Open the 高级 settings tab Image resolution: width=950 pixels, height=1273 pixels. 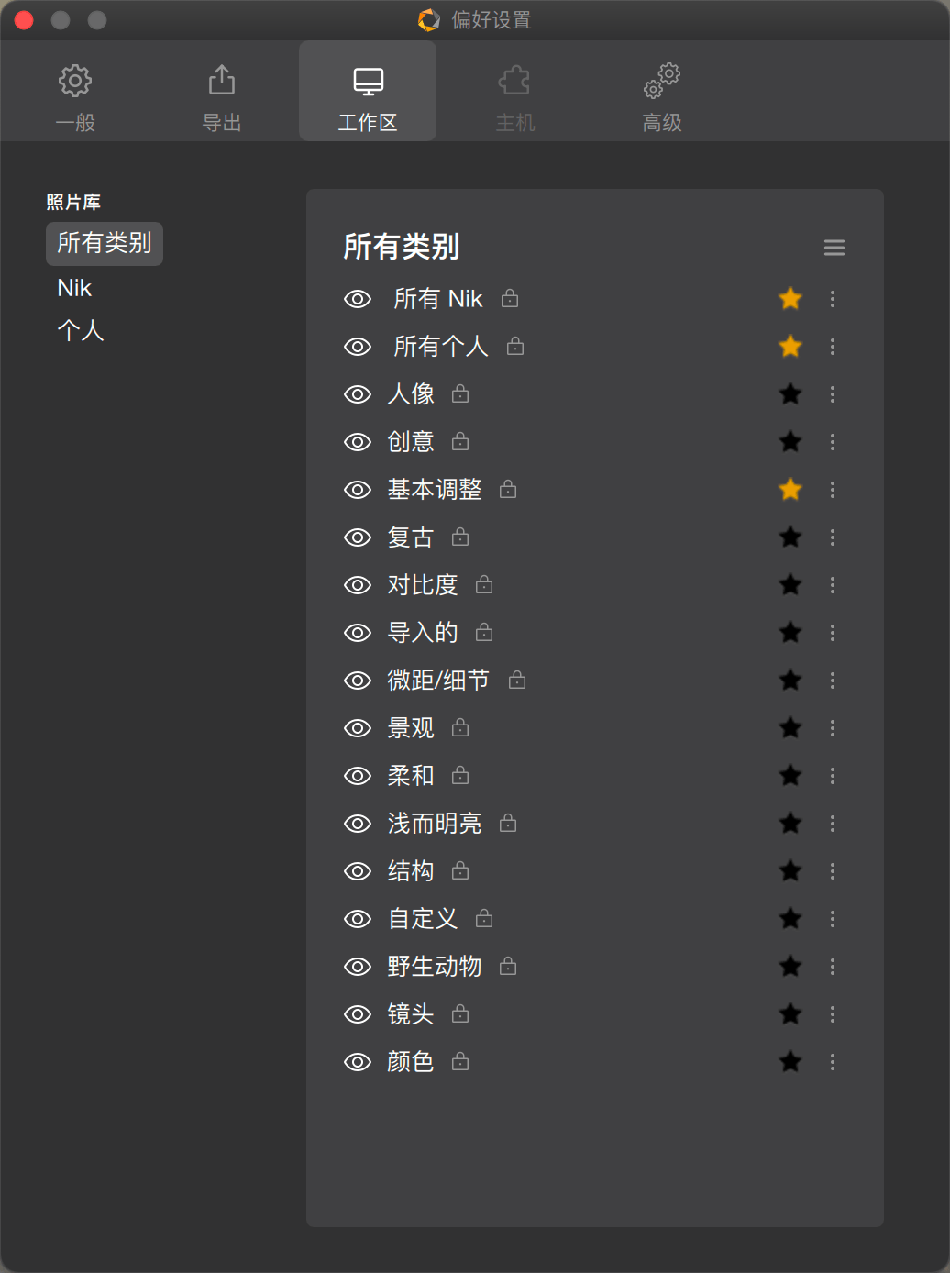661,95
